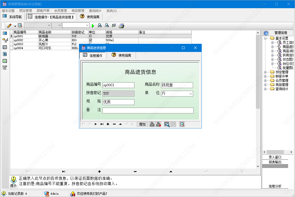Viewport: 295px width, 197px height.
Task: Click the 报表输出 button
Action: pos(275,162)
